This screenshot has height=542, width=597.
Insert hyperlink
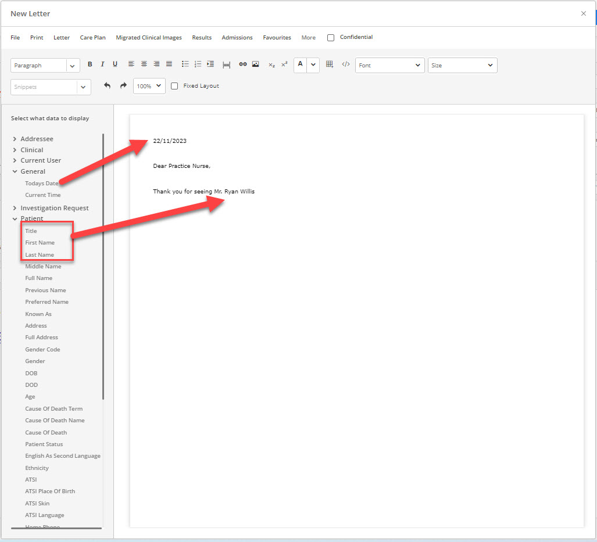[x=243, y=64]
